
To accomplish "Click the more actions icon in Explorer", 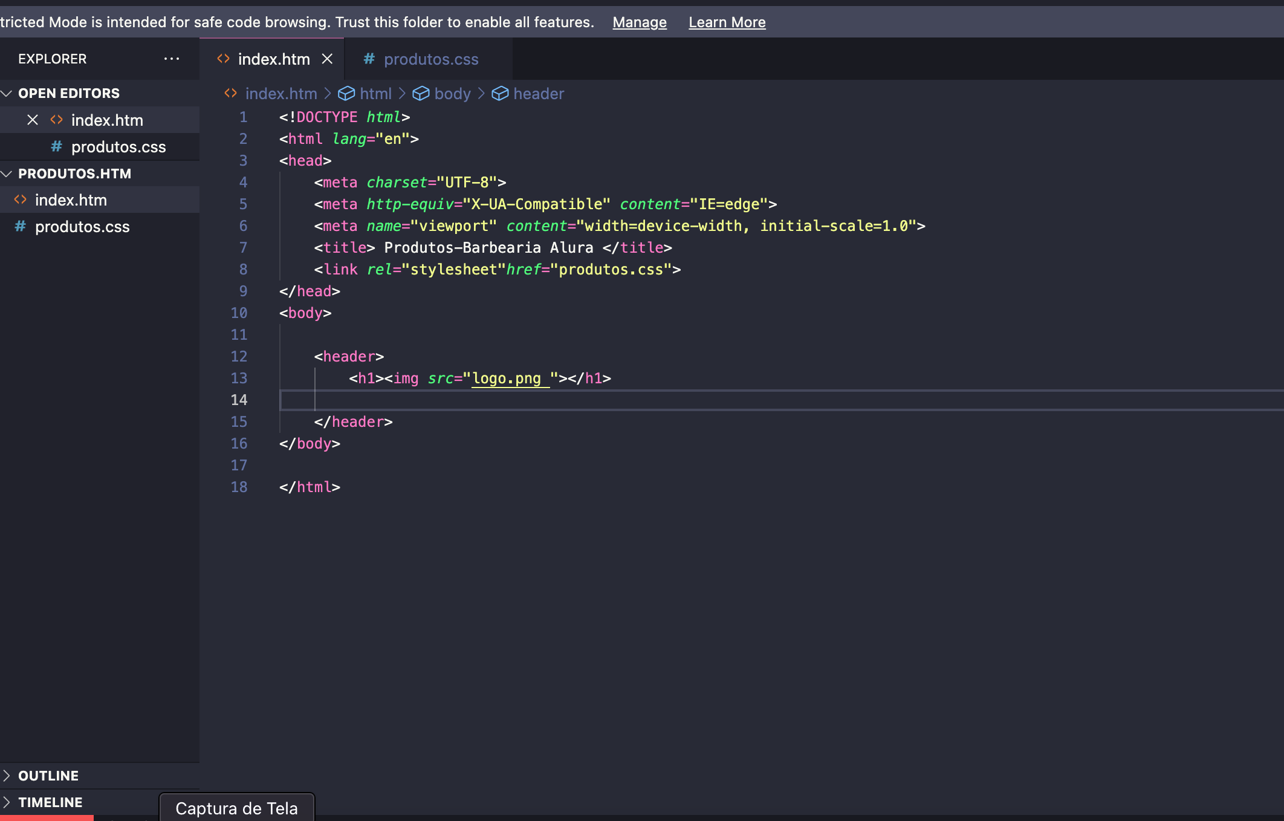I will [x=171, y=58].
